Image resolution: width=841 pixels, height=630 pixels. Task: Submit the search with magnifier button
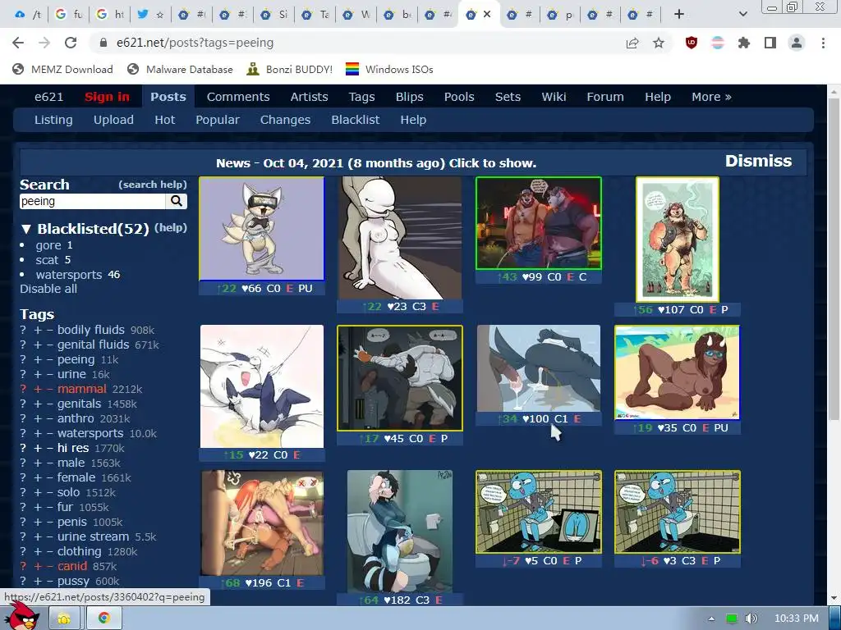pos(176,201)
